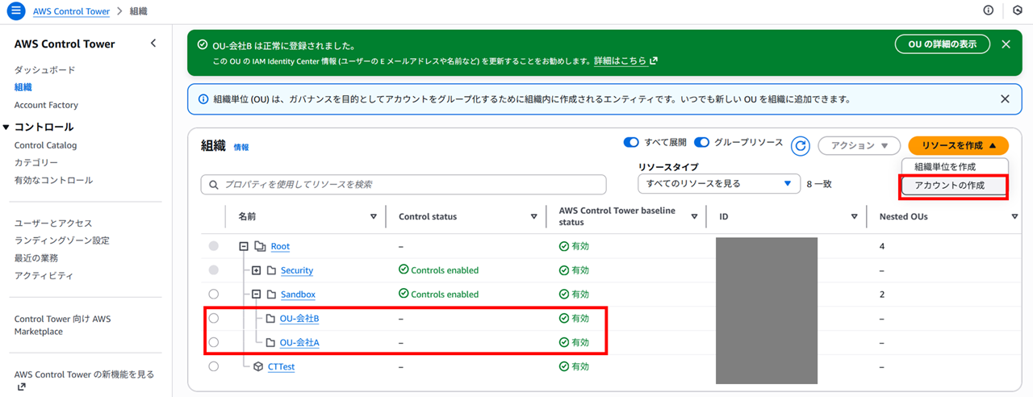Open the 情報 link next to 組織

click(x=241, y=148)
